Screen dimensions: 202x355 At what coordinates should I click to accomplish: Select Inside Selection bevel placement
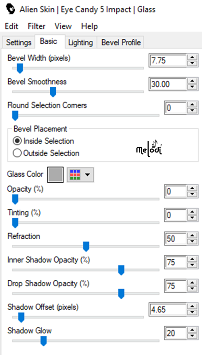click(x=43, y=141)
